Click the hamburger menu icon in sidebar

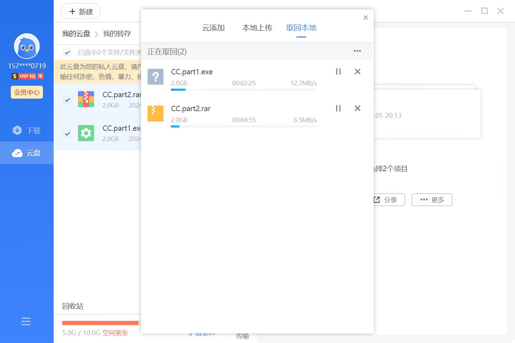coord(26,321)
